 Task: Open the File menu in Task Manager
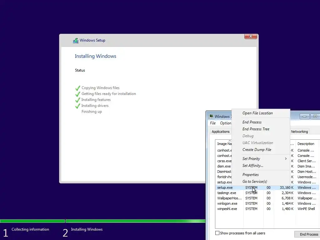[x=212, y=123]
